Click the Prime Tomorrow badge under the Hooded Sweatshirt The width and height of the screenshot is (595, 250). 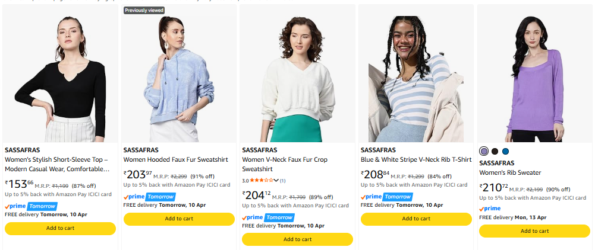coord(149,197)
